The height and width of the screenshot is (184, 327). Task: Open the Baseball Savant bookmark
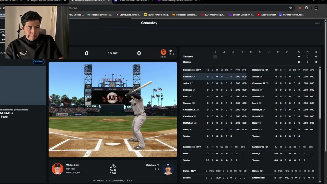100,15
